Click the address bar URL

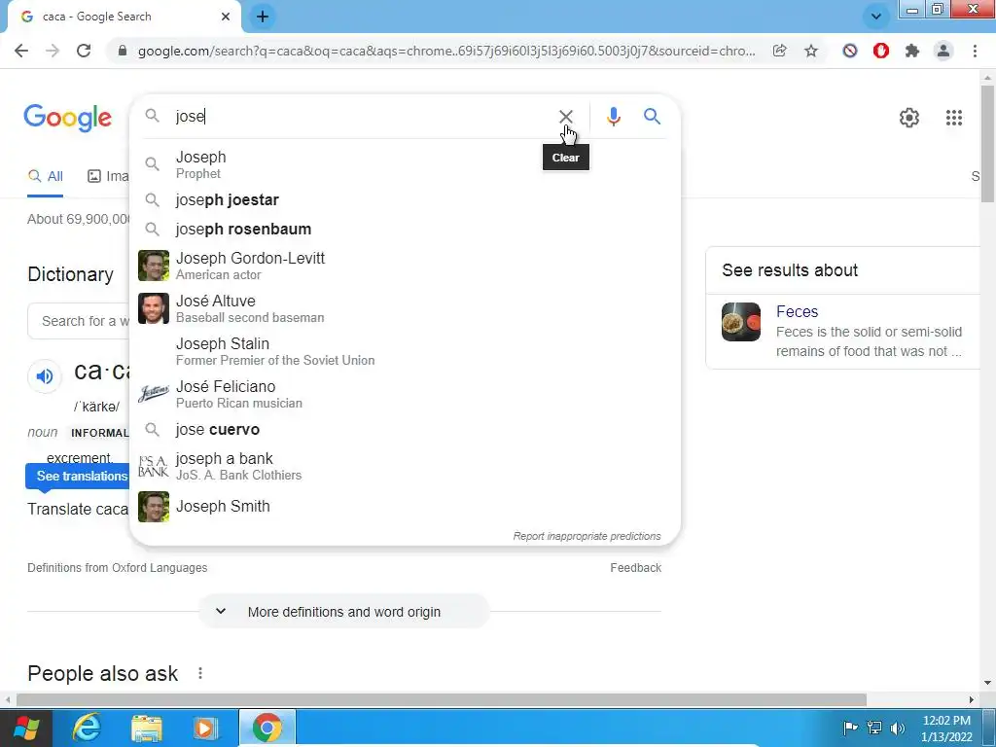coord(446,51)
